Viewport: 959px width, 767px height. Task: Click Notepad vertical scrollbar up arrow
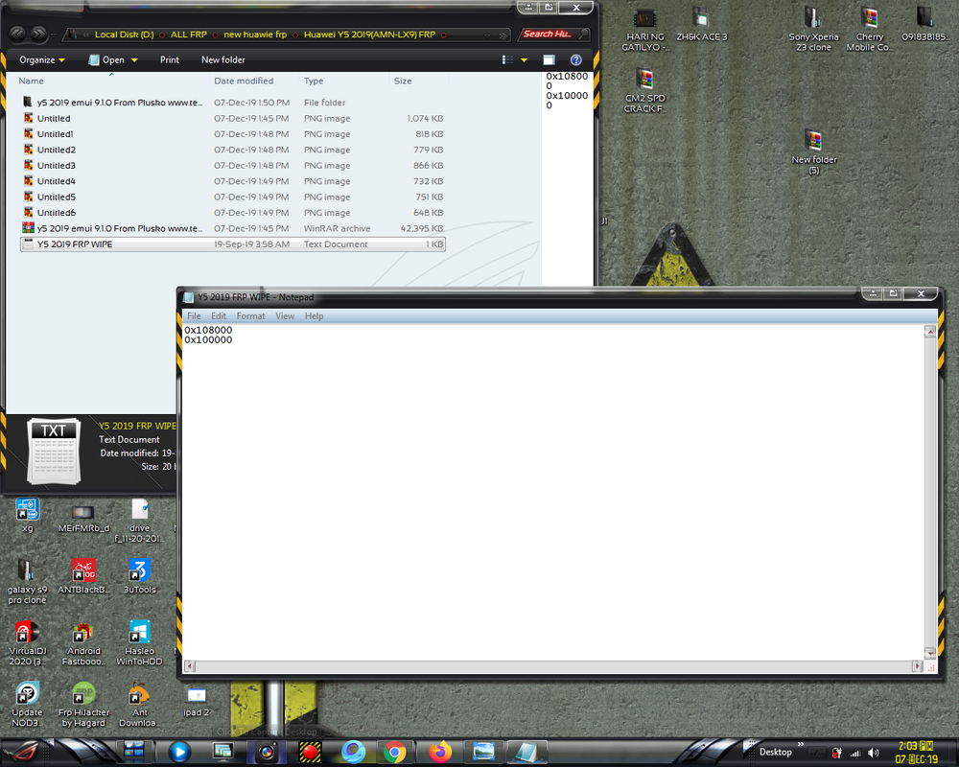click(929, 332)
